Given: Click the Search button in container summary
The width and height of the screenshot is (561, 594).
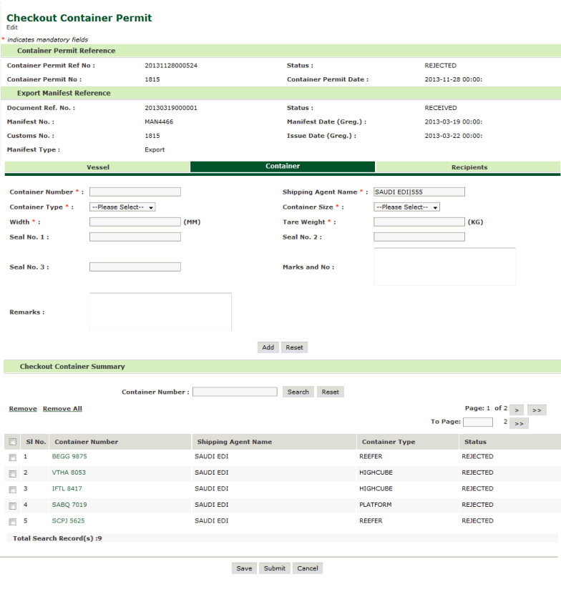Looking at the screenshot, I should click(x=298, y=392).
